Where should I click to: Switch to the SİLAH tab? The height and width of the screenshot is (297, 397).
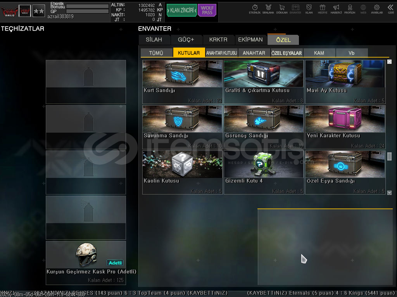tap(154, 40)
